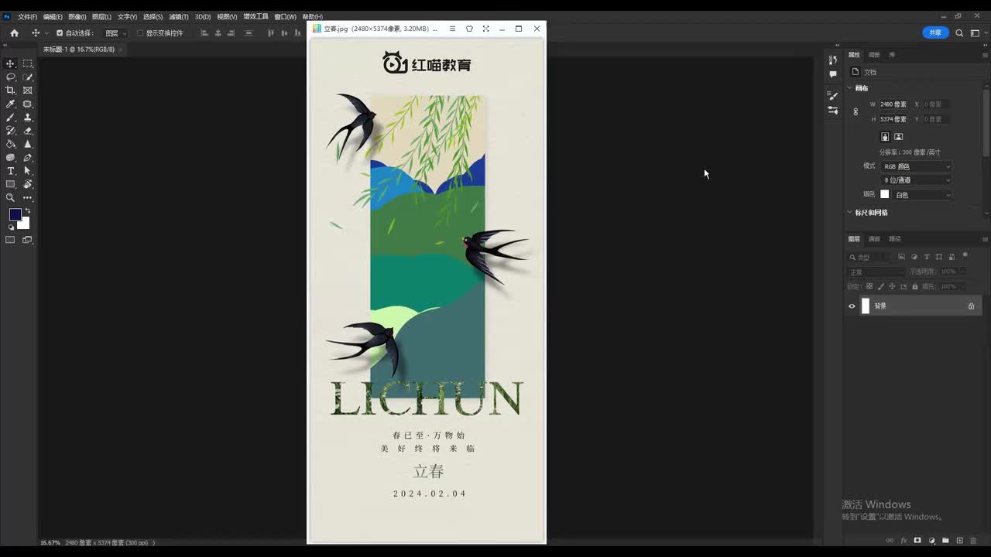Collapse the 画布 section
Image resolution: width=991 pixels, height=557 pixels.
(849, 88)
